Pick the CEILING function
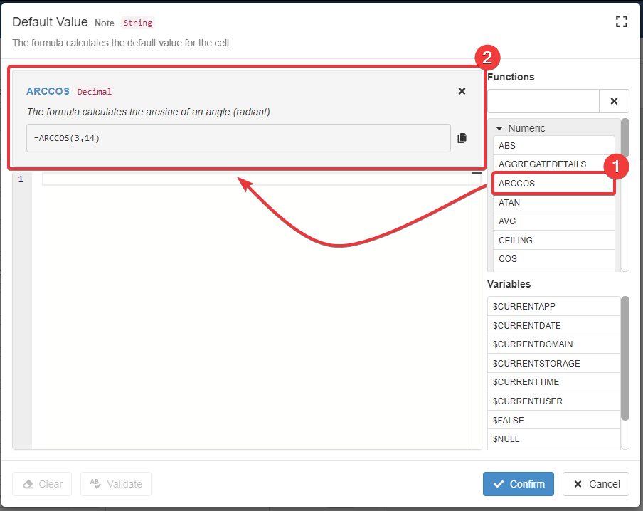 pos(553,241)
